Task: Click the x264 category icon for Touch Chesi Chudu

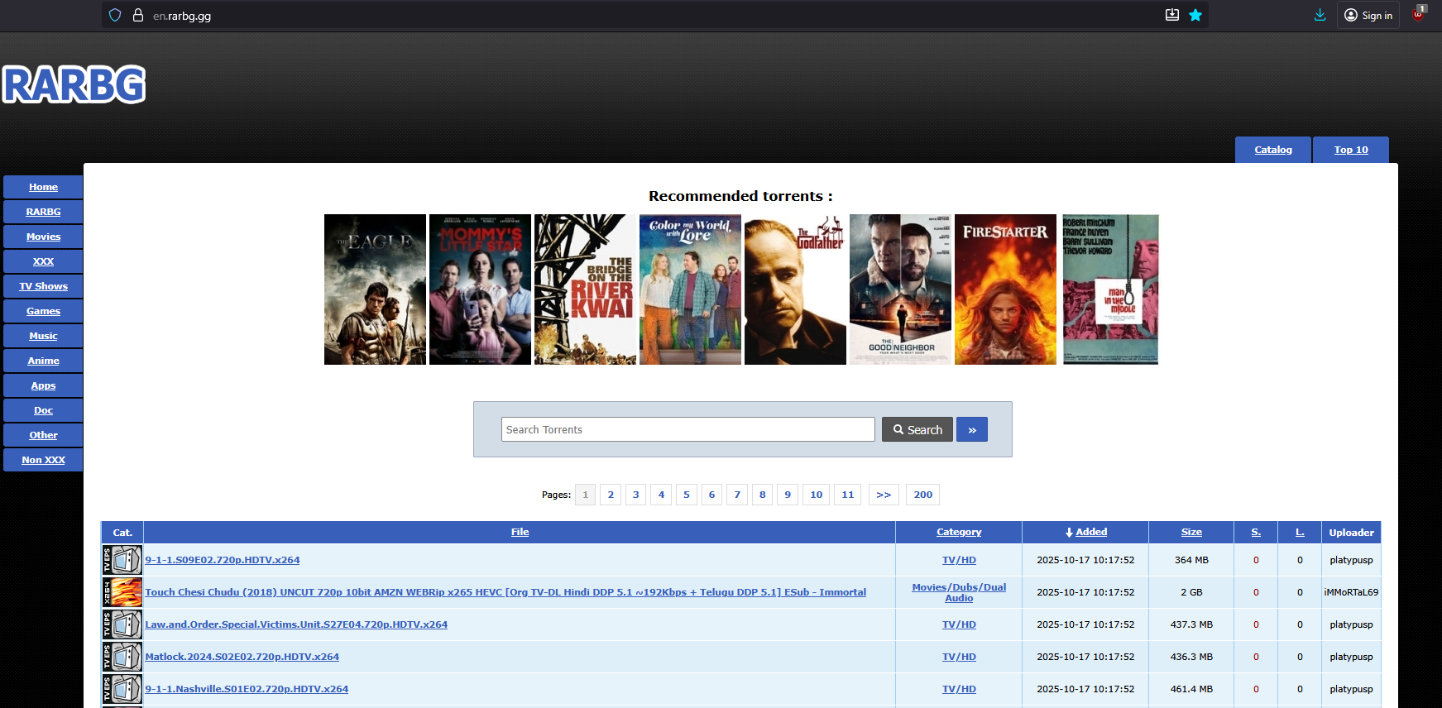Action: [x=122, y=592]
